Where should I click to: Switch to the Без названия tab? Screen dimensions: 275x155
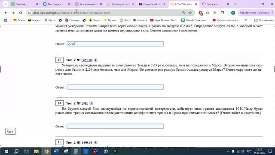[x=88, y=4]
